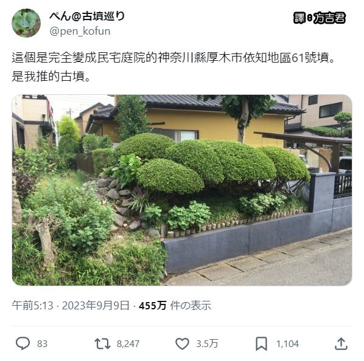364x361 pixels.
Task: Like the tweet with the heart icon
Action: tap(182, 343)
